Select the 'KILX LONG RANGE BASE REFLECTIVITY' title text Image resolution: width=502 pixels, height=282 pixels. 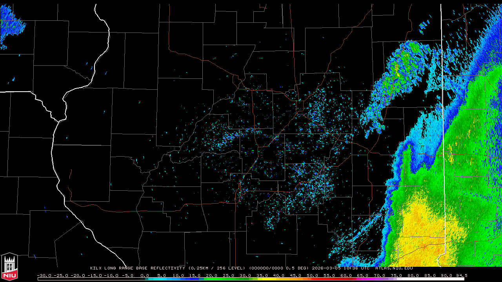point(137,268)
